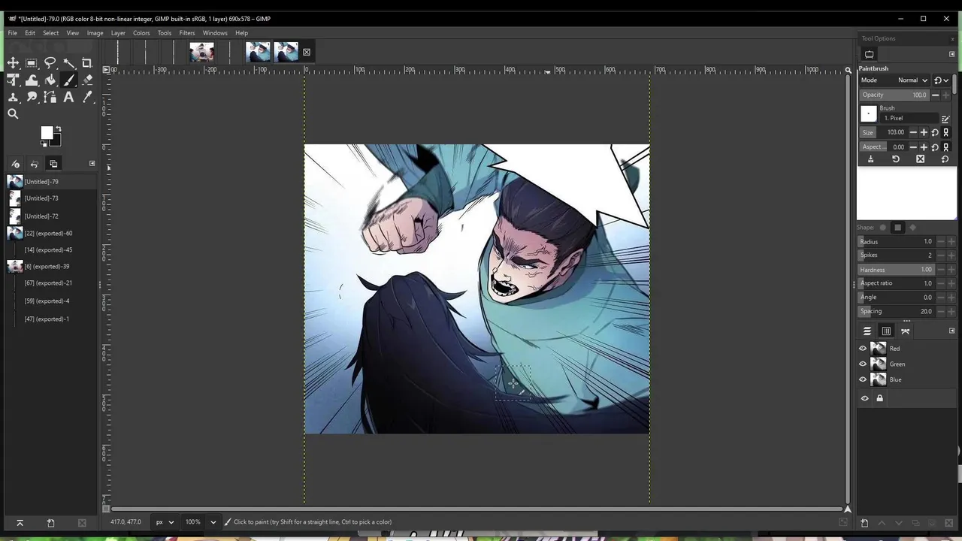Save tool preset in Tool Options

pos(870,159)
